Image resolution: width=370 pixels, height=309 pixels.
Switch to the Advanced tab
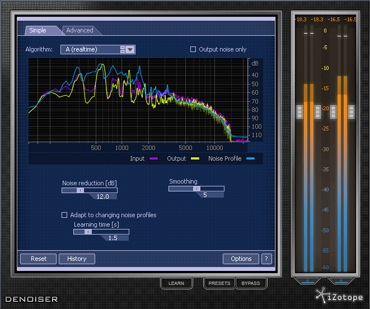click(80, 30)
